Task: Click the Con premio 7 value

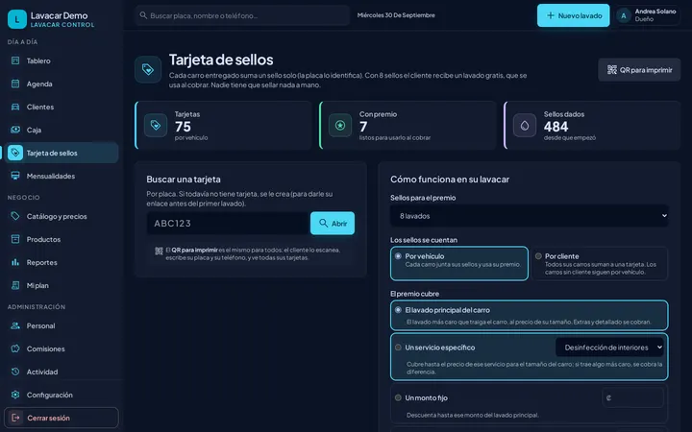Action: coord(363,127)
